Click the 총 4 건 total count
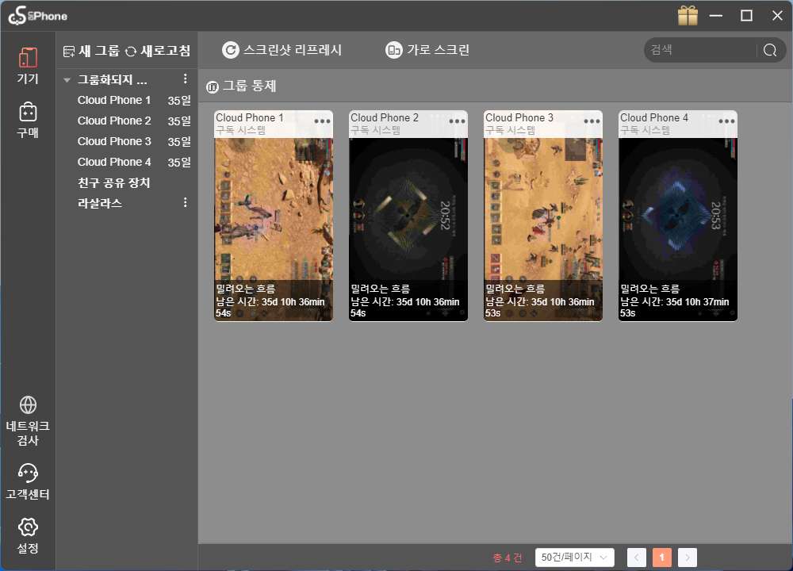This screenshot has width=793, height=571. (508, 558)
